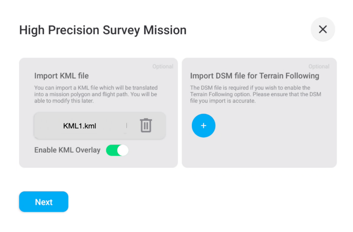Click the Enable KML Overlay text label
Image resolution: width=353 pixels, height=232 pixels.
click(67, 150)
